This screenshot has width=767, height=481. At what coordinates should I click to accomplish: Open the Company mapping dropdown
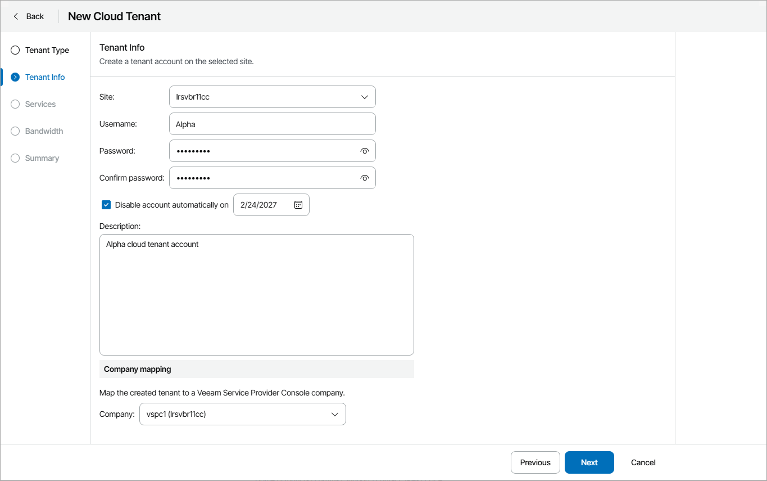point(334,414)
